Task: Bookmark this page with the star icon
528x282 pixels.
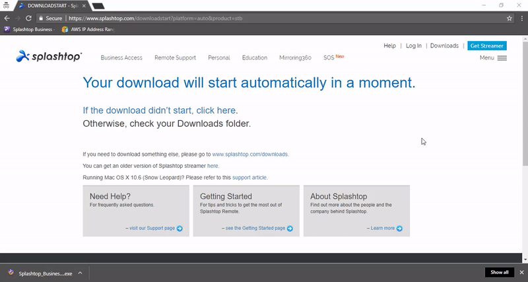Action: [x=510, y=18]
